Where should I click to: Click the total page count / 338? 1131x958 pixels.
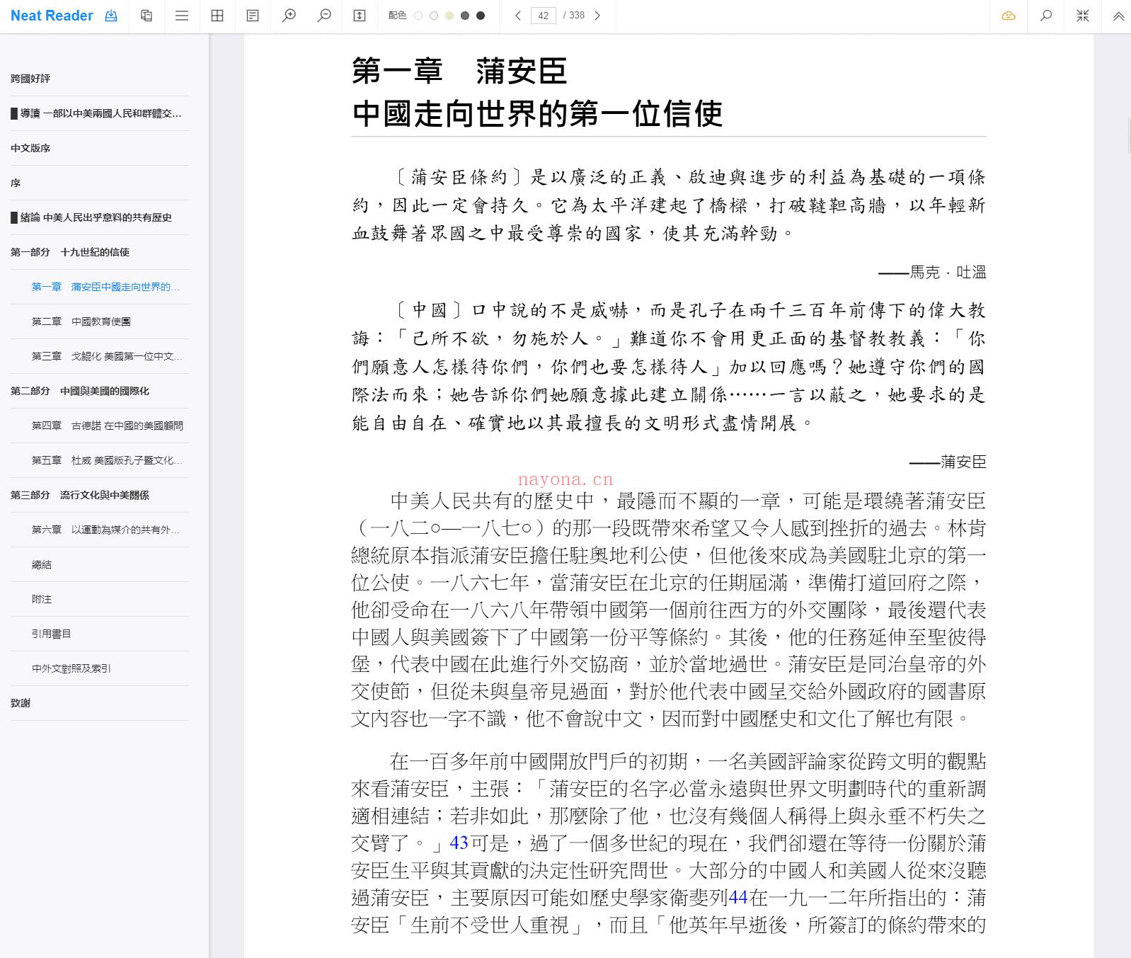point(574,16)
